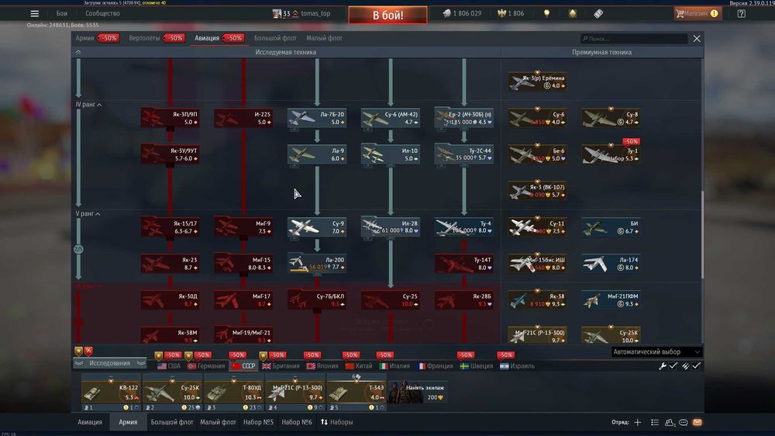Image resolution: width=775 pixels, height=436 pixels.
Task: Close the research tree window
Action: (697, 39)
